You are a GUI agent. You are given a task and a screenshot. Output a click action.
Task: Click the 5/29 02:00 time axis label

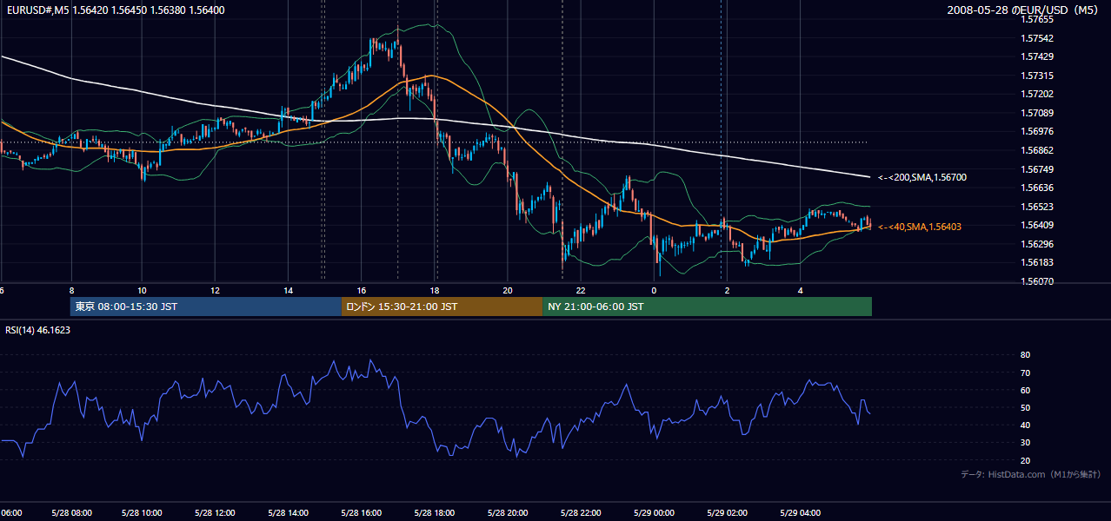pos(726,513)
